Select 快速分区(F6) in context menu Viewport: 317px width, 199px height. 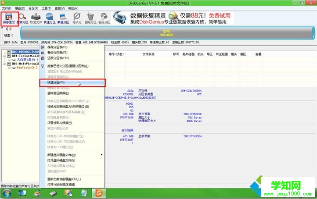[x=72, y=82]
